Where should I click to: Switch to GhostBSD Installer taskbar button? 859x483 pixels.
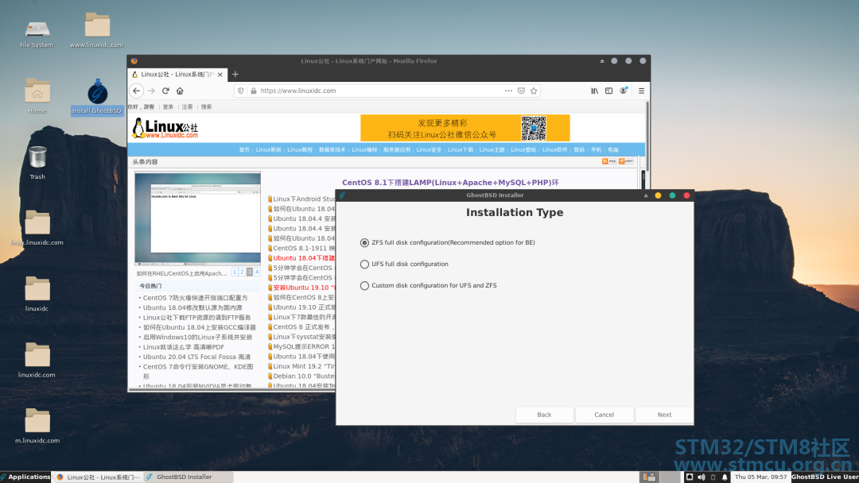189,477
